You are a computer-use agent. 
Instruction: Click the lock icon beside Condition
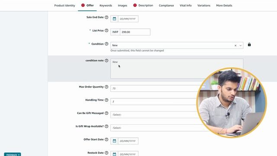pos(249,44)
